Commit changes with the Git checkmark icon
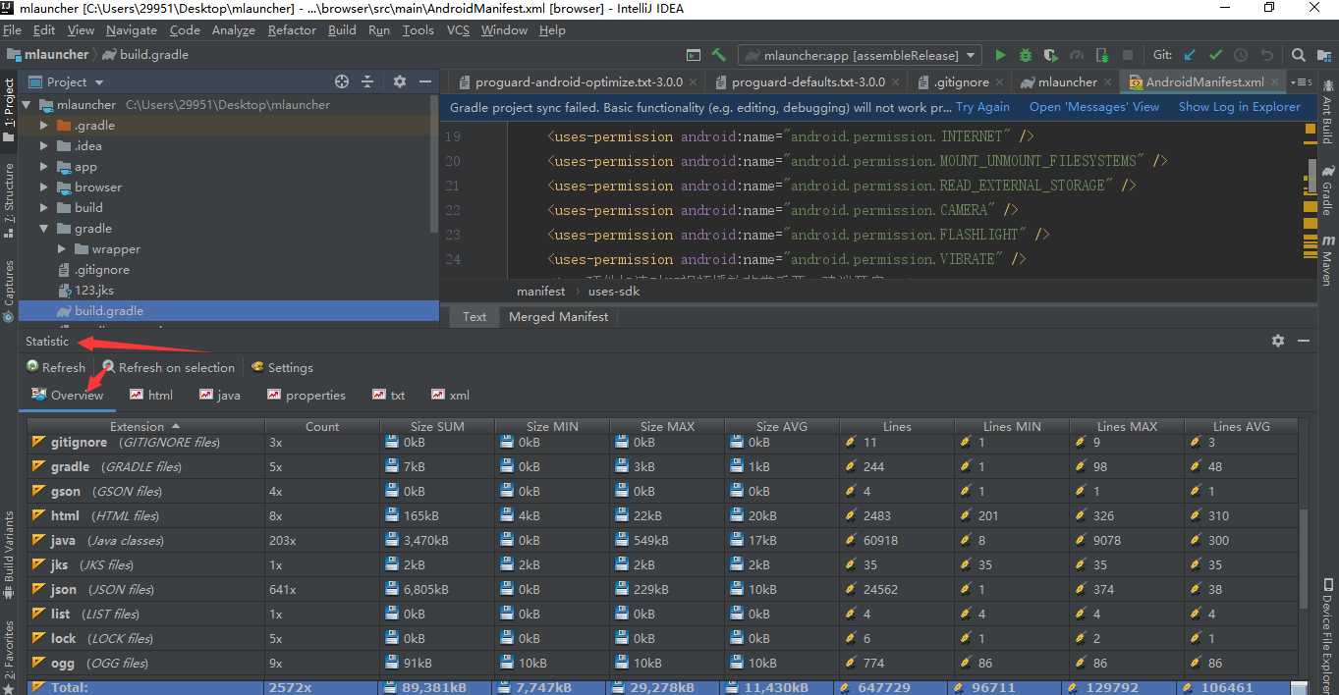The width and height of the screenshot is (1339, 695). click(1216, 55)
